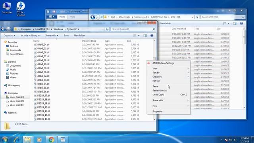
Task: Open Google Chrome from taskbar
Action: tap(51, 139)
